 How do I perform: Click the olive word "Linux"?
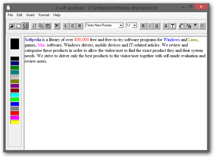click(193, 40)
